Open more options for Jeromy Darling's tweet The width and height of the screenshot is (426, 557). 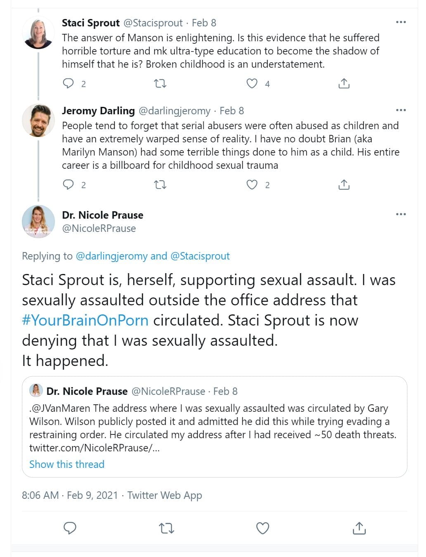click(x=401, y=110)
